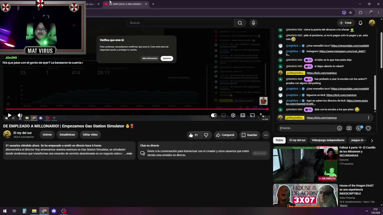The height and width of the screenshot is (215, 383).
Task: Focus the "Chatear..." chat input
Action: pos(307,128)
